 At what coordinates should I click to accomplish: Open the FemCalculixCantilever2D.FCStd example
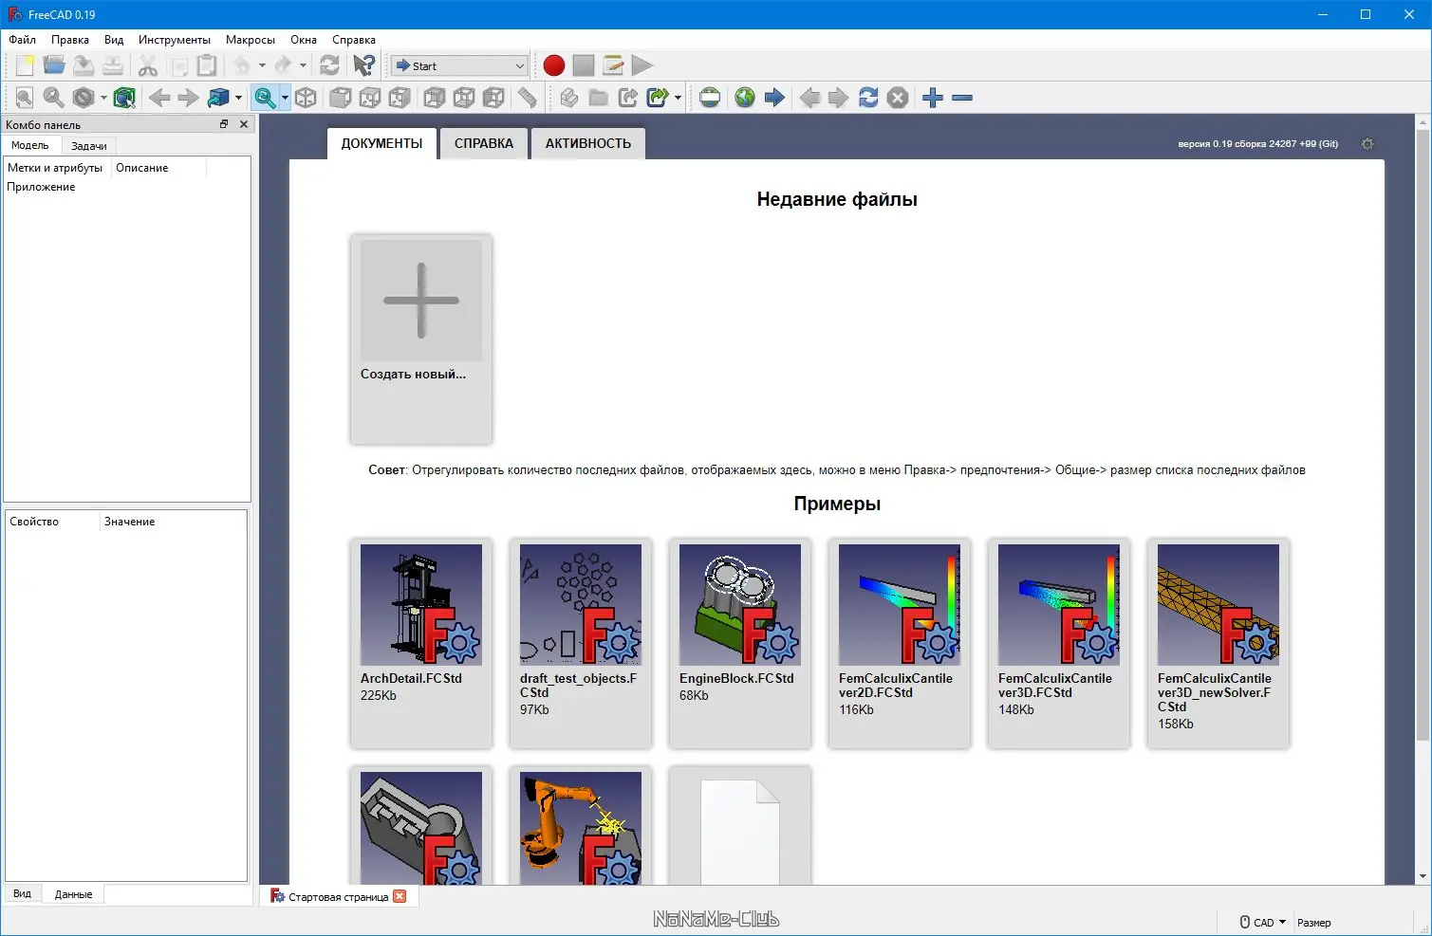coord(900,643)
